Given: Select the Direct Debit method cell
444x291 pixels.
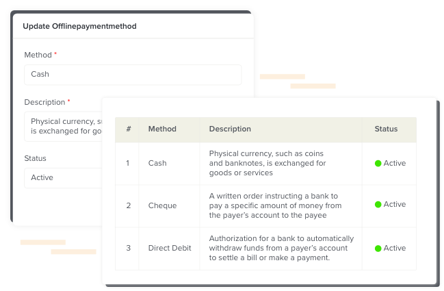Looking at the screenshot, I should [170, 248].
